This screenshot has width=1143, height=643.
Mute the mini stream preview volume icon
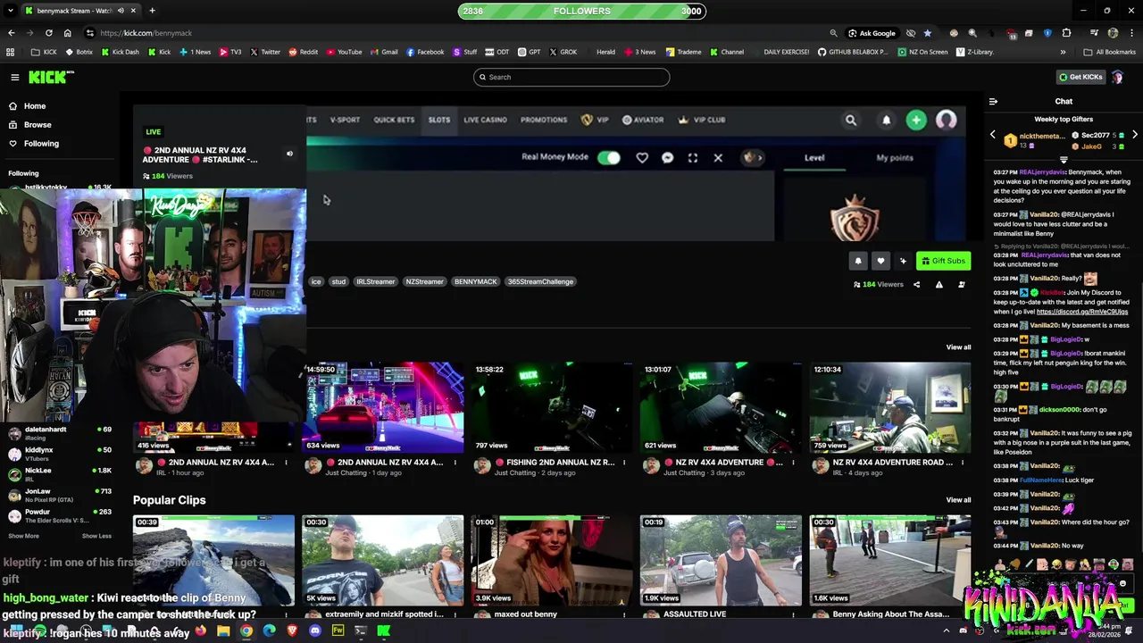[x=289, y=154]
